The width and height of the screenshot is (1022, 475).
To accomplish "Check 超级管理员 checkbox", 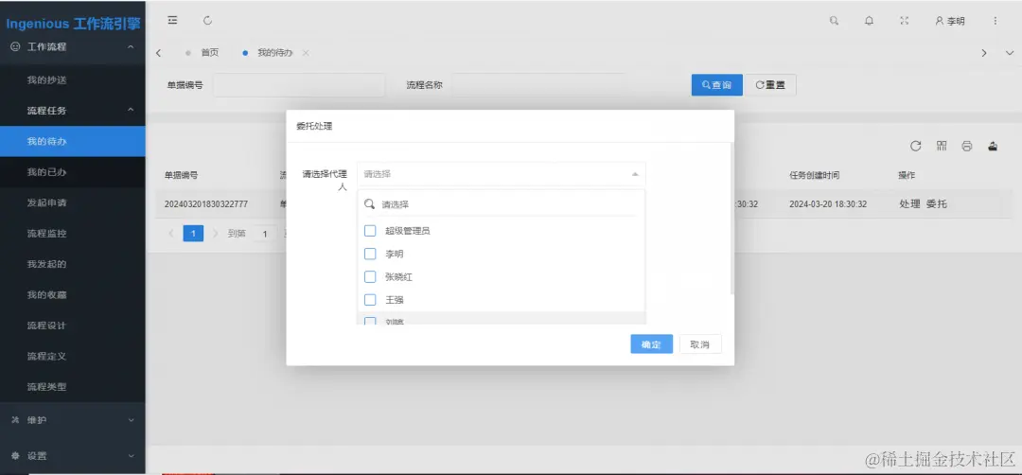I will point(370,231).
